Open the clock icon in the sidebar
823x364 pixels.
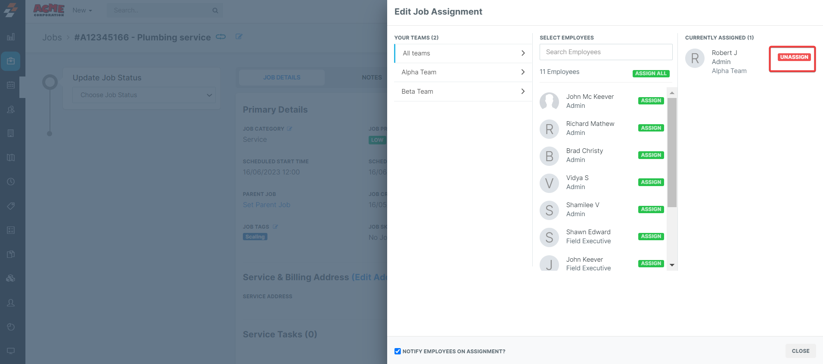point(11,182)
